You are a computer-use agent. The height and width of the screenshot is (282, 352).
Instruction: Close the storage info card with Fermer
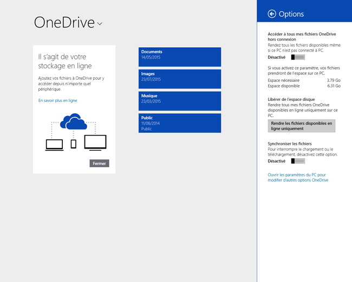click(x=99, y=163)
